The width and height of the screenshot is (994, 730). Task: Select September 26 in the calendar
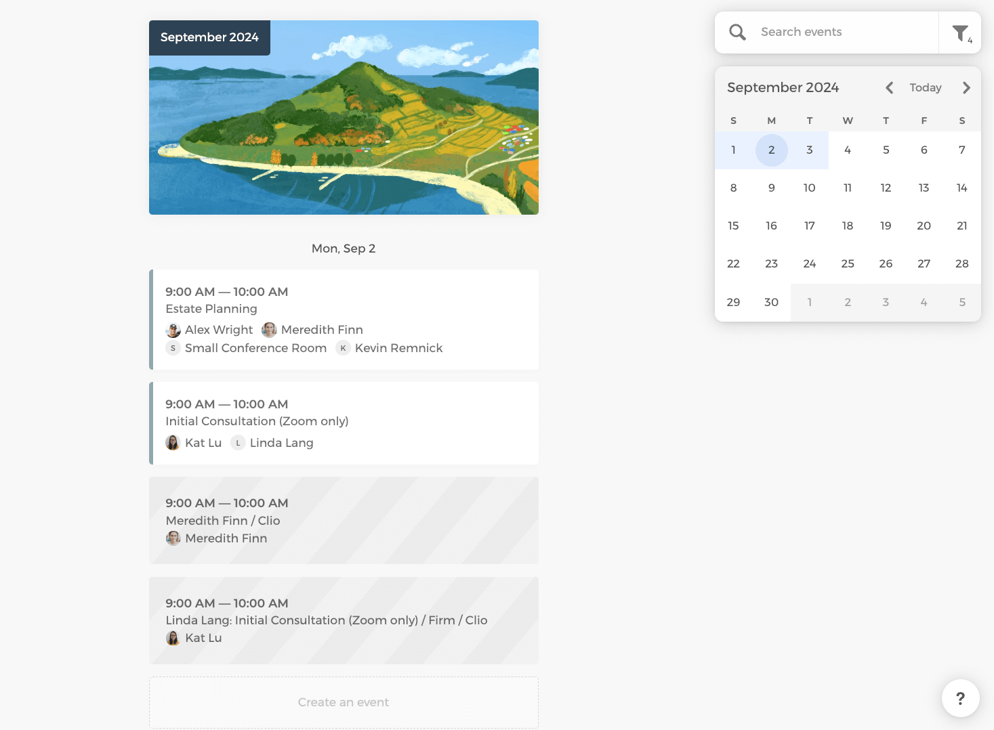tap(886, 263)
